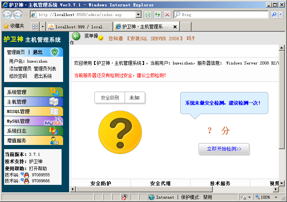Screen dimensions: 287x202
Task: Click the user icon on 增值服务
Action: [54, 141]
